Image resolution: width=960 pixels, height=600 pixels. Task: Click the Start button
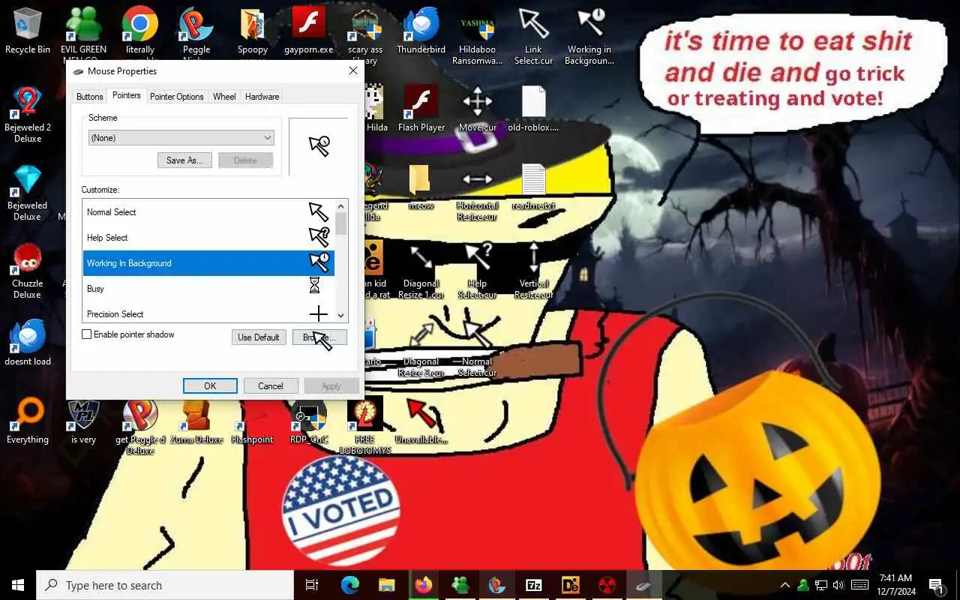pos(18,585)
